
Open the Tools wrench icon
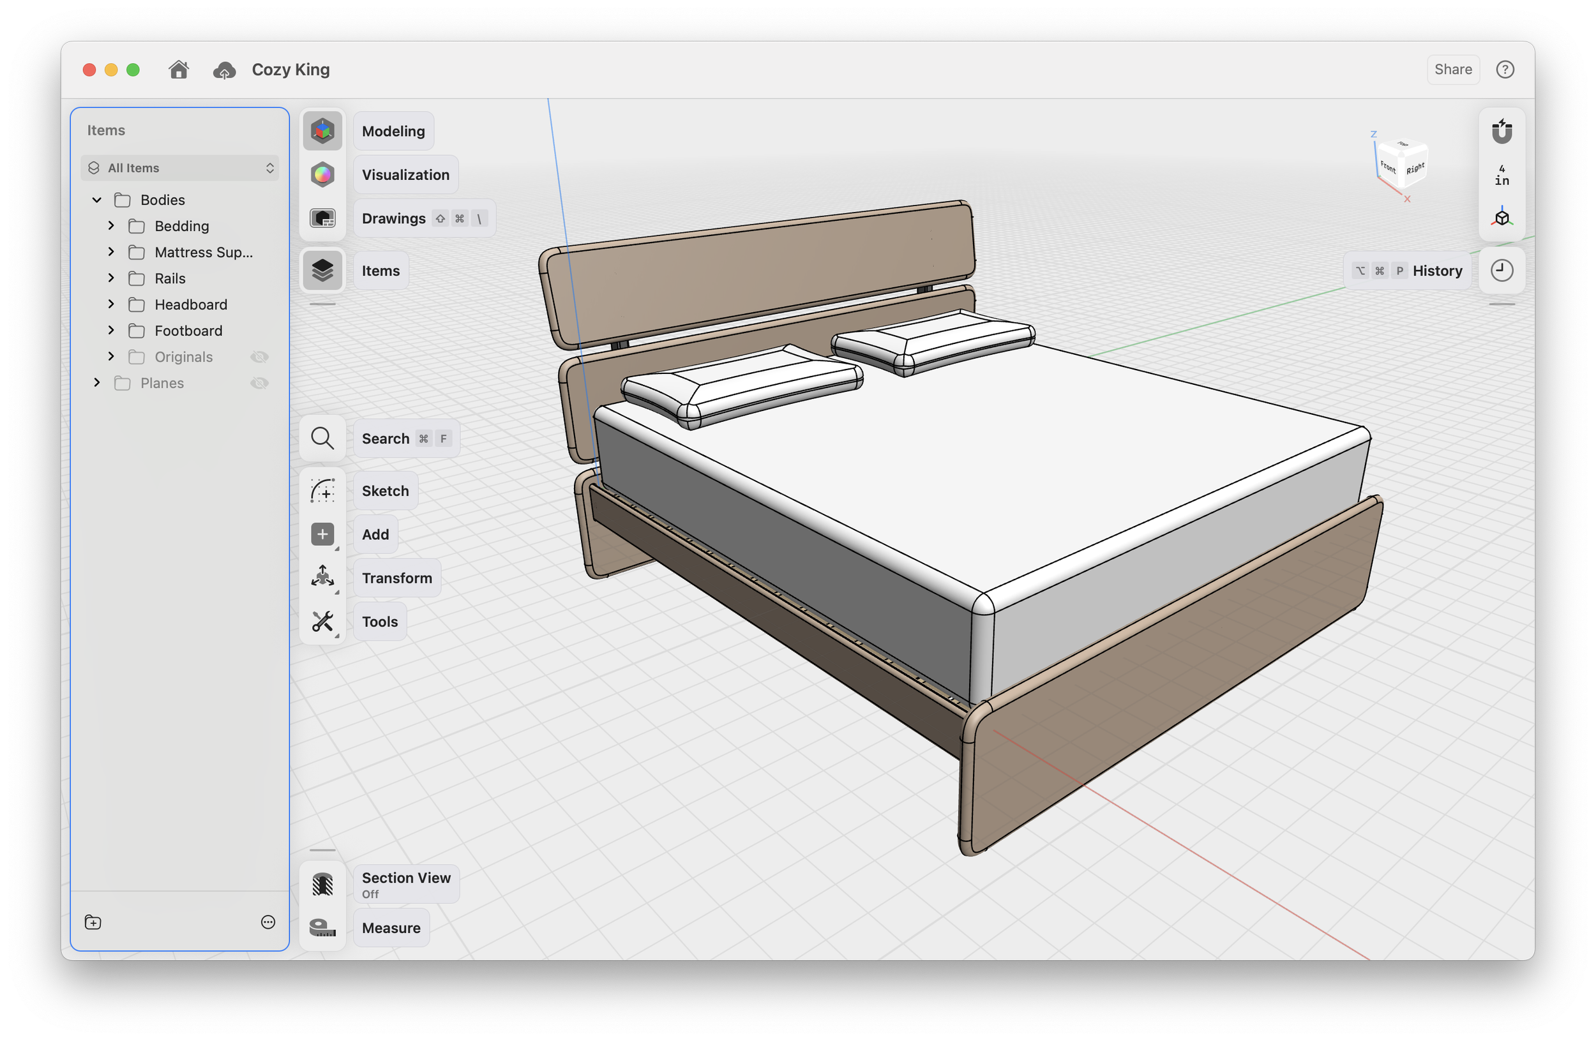pyautogui.click(x=322, y=622)
